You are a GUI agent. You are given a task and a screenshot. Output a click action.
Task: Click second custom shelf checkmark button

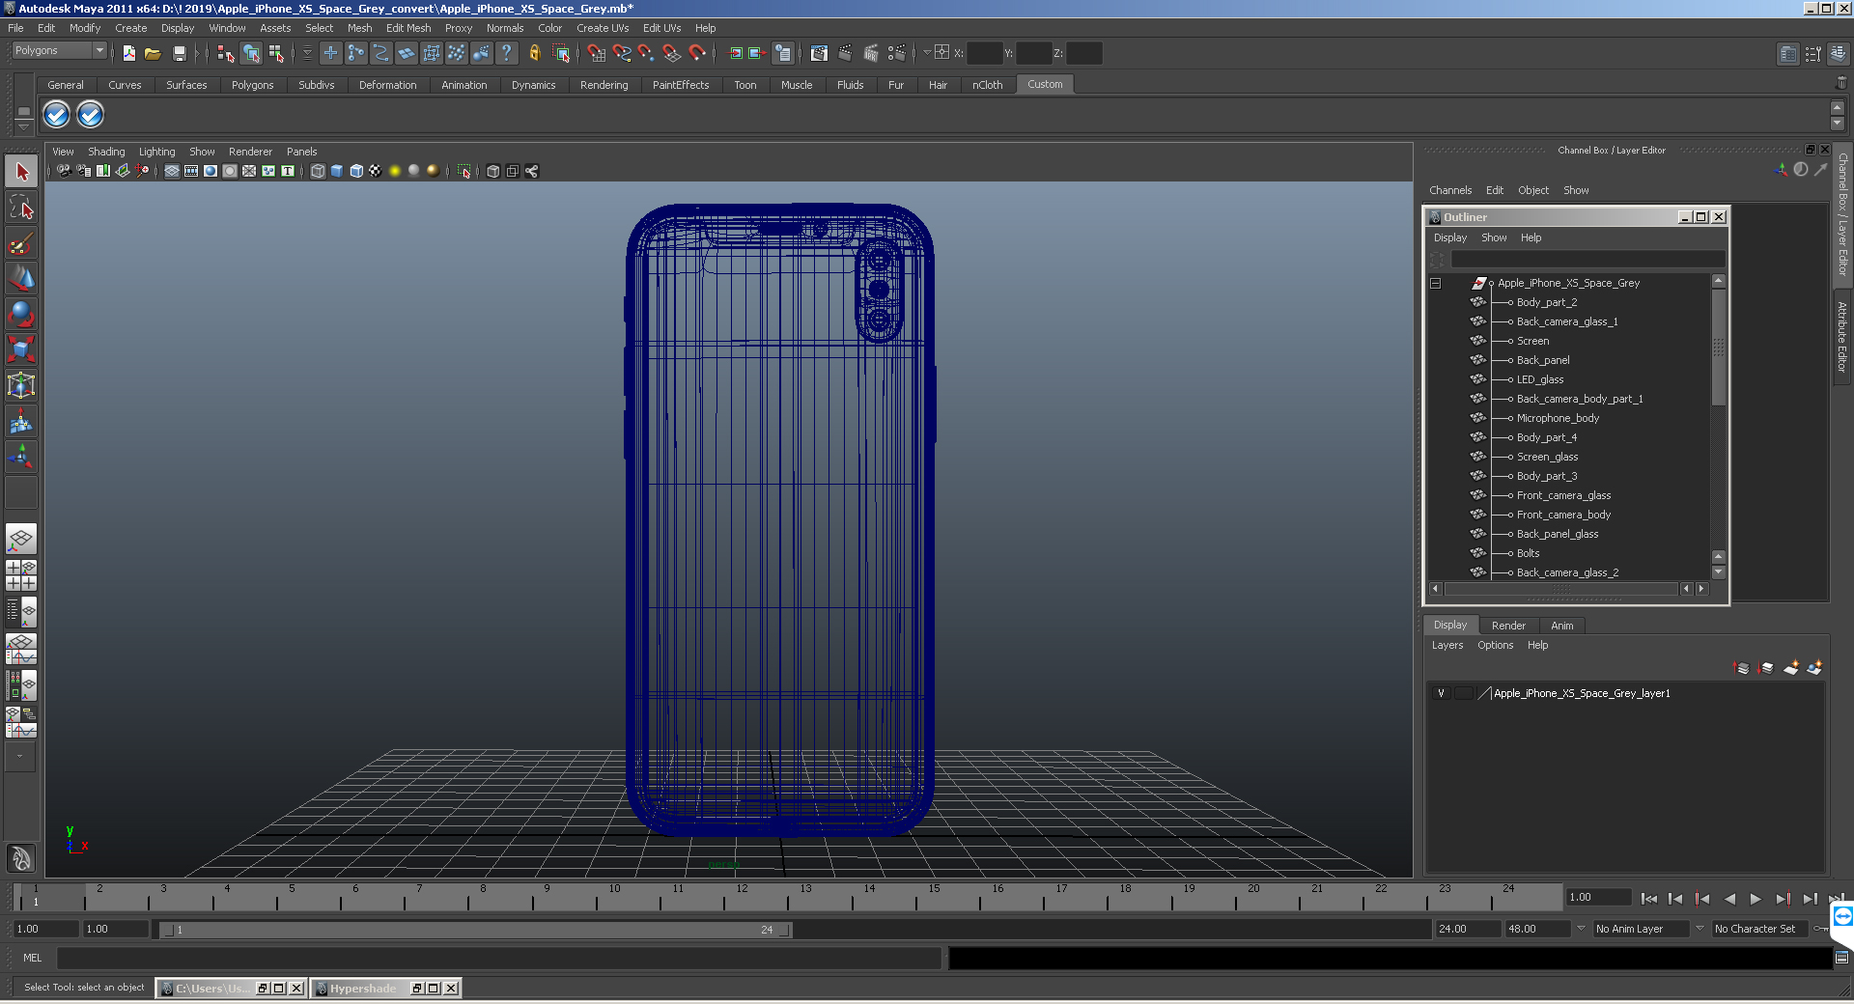pos(90,115)
